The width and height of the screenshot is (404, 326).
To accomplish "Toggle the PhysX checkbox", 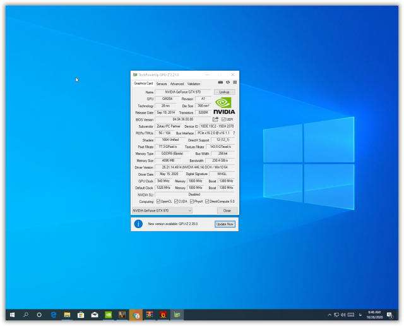I will click(x=191, y=202).
